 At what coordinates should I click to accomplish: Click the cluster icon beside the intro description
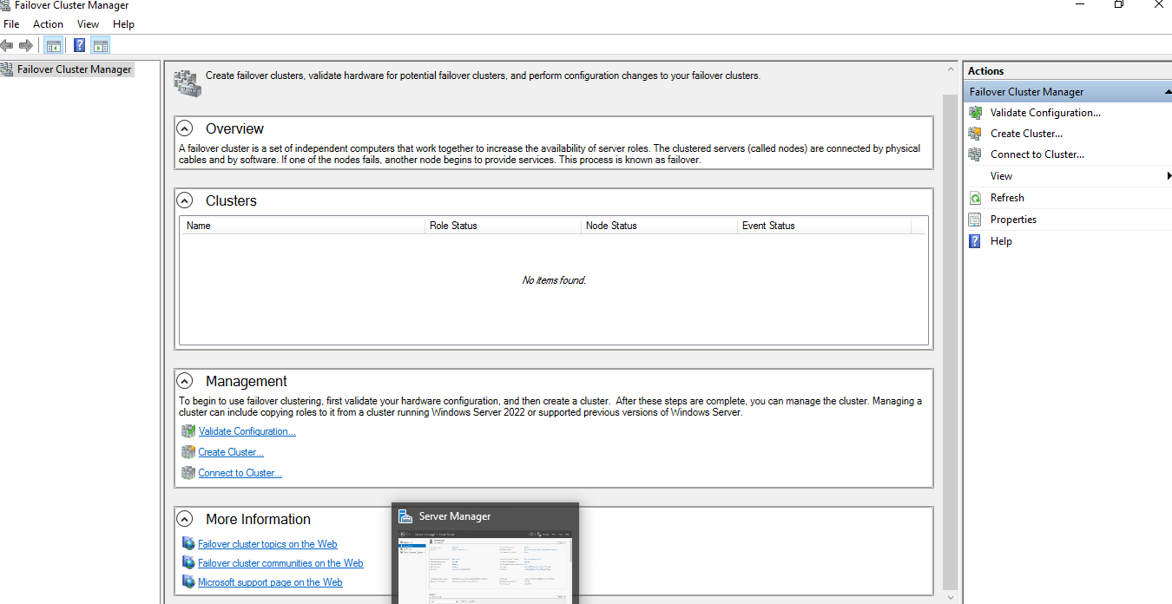pyautogui.click(x=187, y=82)
